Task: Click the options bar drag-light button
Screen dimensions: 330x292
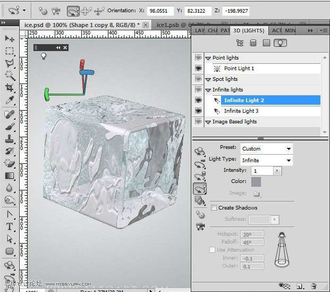Action: [86, 11]
